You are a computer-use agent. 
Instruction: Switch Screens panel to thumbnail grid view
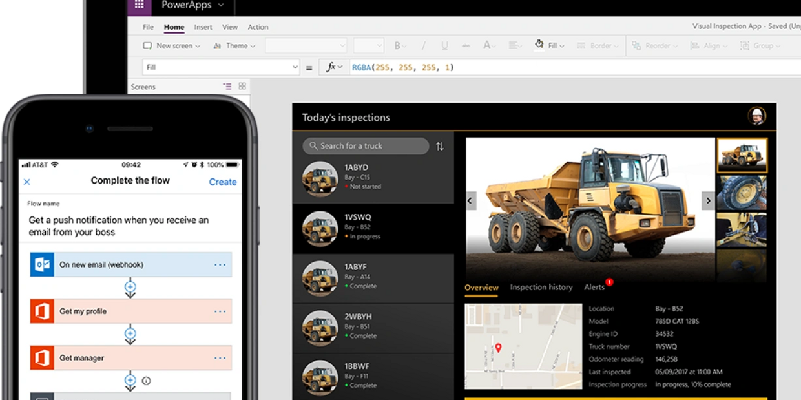pos(242,86)
